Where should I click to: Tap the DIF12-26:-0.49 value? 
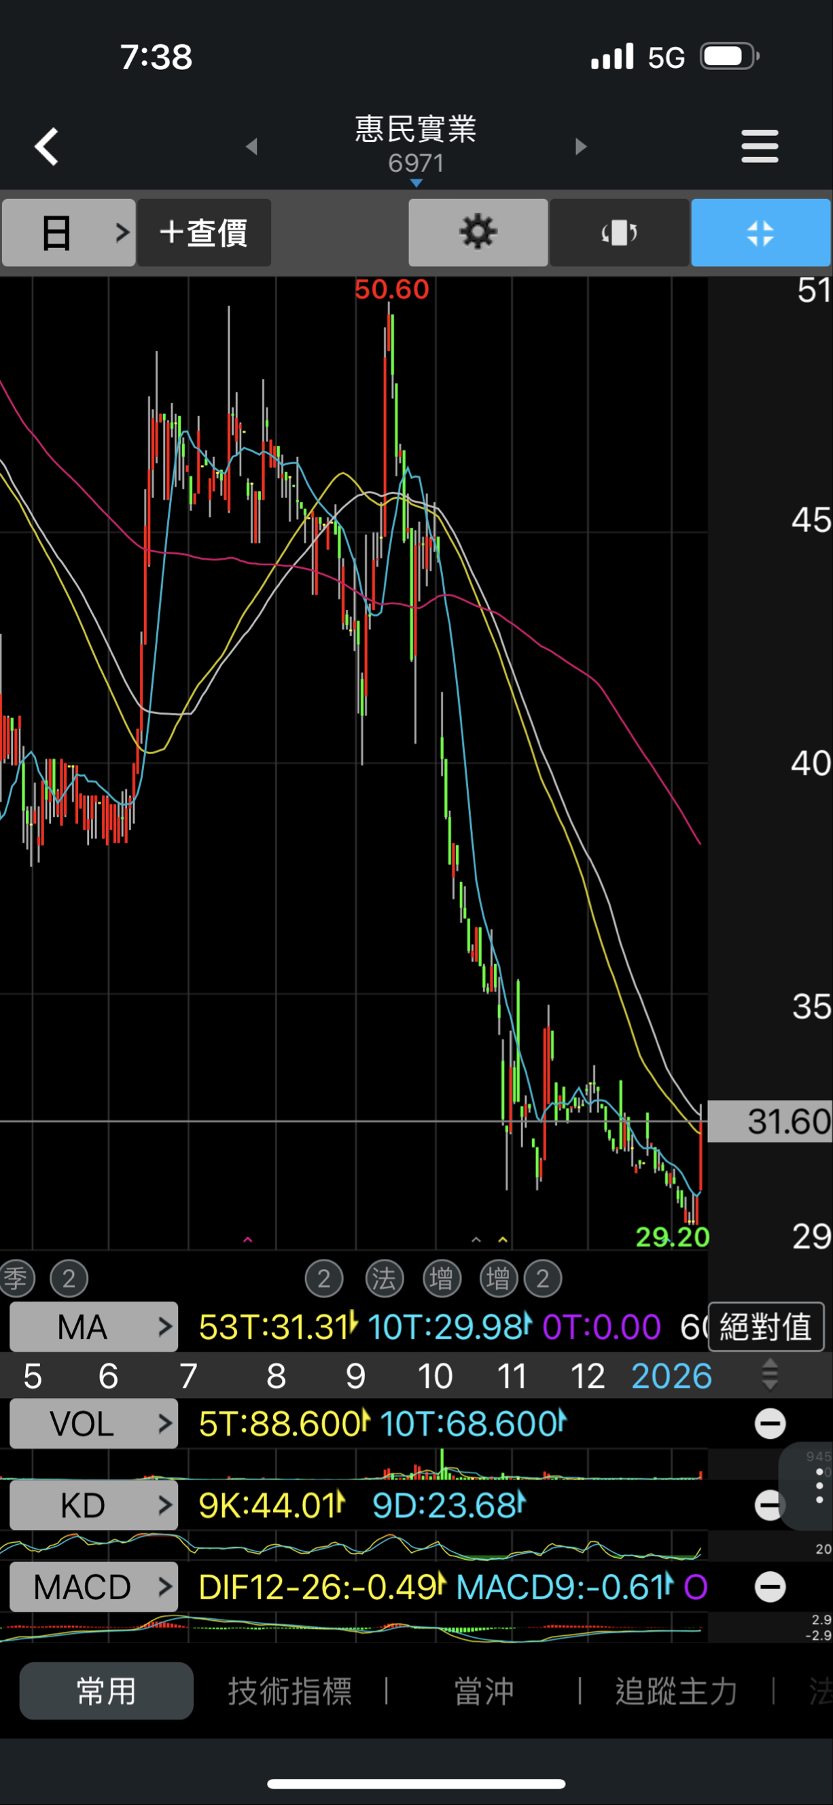(x=322, y=1586)
